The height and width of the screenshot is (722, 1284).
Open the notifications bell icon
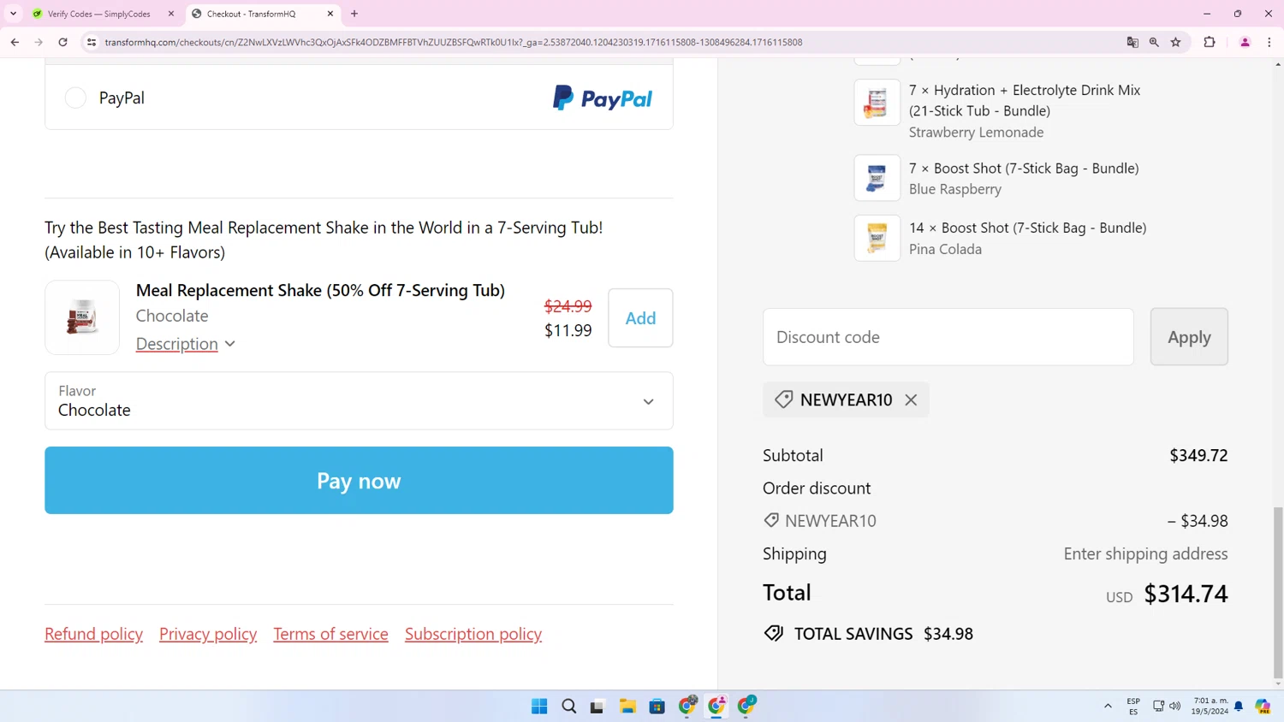pyautogui.click(x=1239, y=707)
